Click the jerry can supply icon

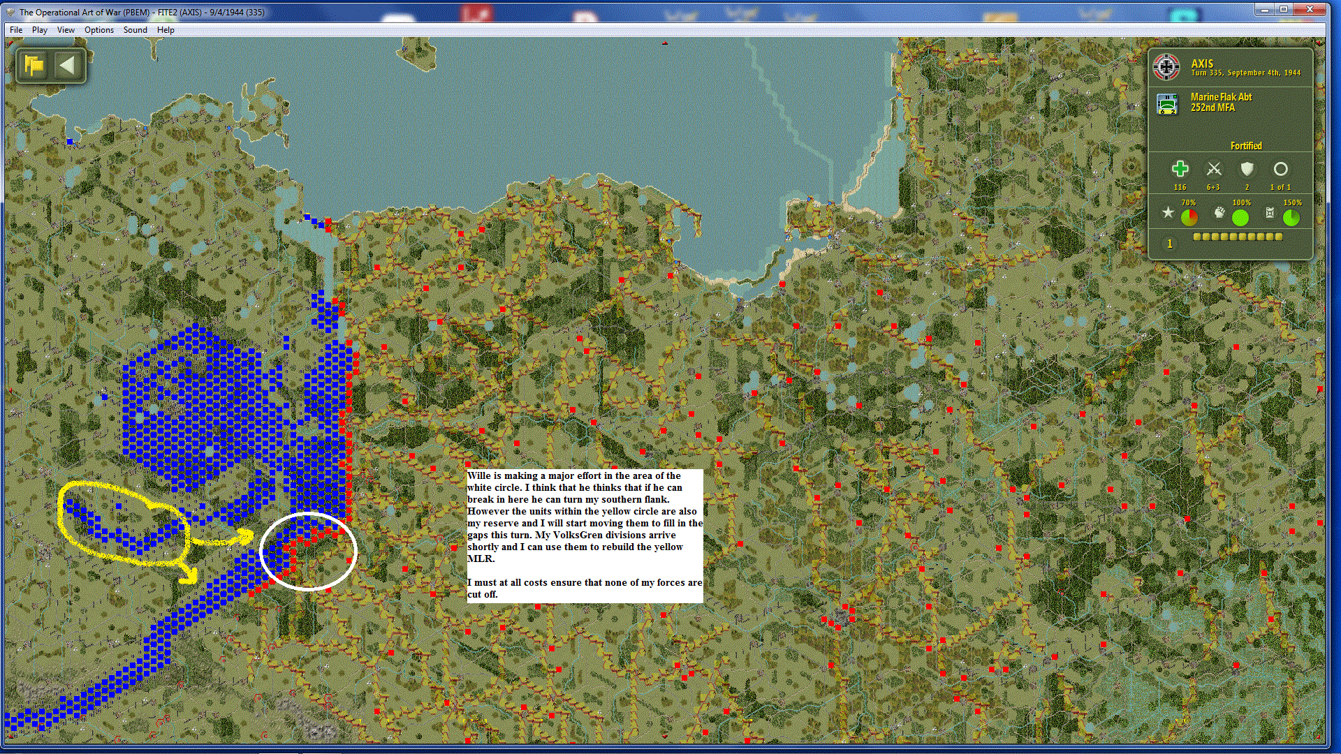coord(1270,213)
